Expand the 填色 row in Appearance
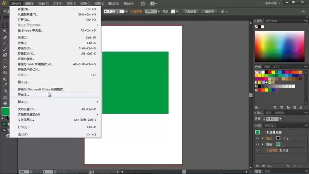The height and width of the screenshot is (174, 309). pos(263,144)
